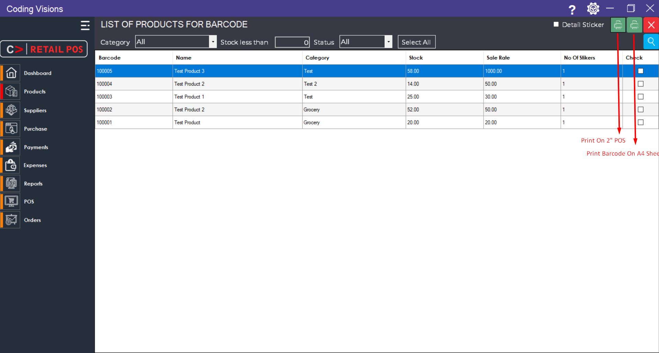Open the Reports icon in sidebar

pyautogui.click(x=11, y=183)
